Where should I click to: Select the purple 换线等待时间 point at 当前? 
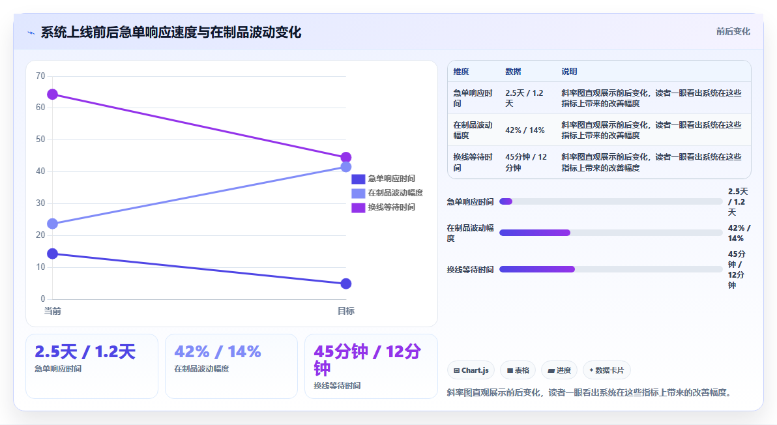(53, 94)
